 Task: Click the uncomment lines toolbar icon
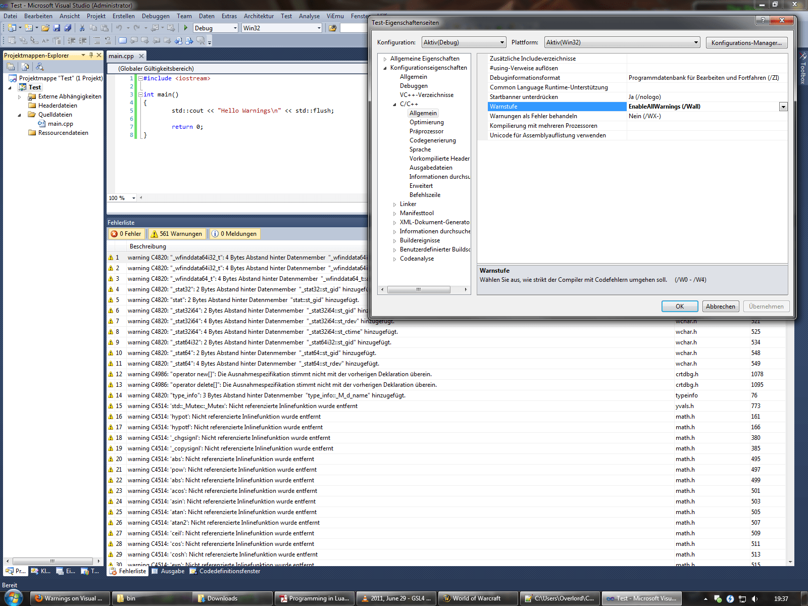tap(108, 40)
